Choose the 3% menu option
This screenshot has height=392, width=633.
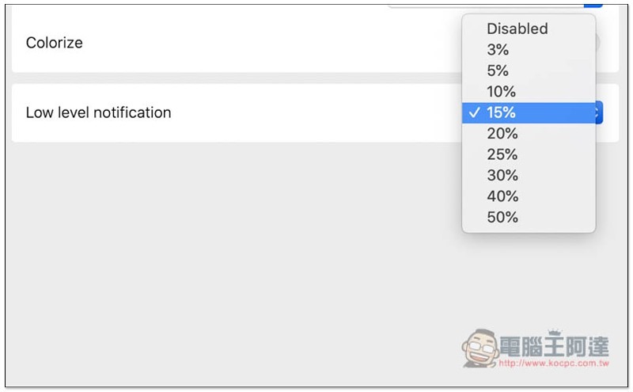tap(498, 50)
